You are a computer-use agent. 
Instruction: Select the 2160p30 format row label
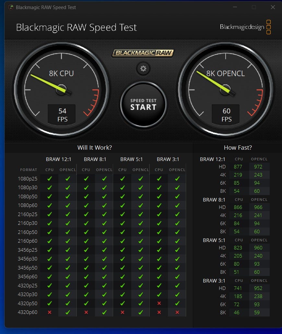point(28,223)
